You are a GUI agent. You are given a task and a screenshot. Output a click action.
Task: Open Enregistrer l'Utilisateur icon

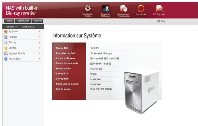(x=106, y=8)
